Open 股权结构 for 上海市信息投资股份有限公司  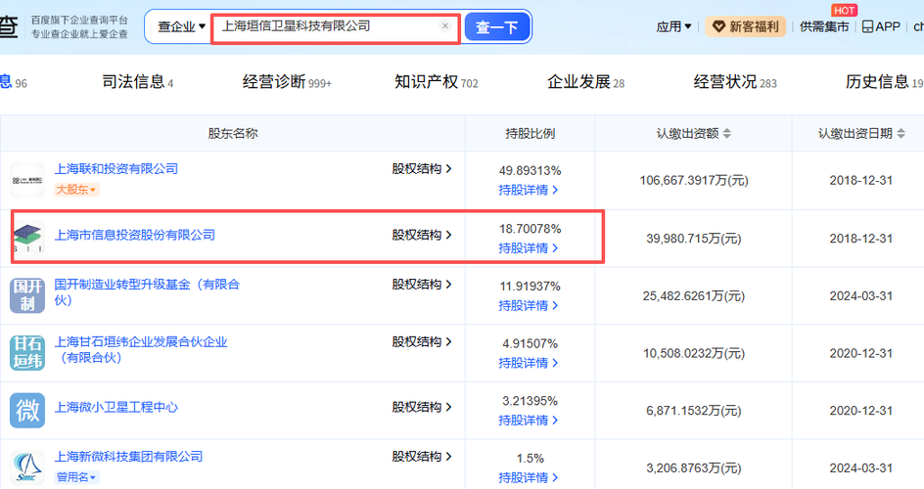[422, 235]
